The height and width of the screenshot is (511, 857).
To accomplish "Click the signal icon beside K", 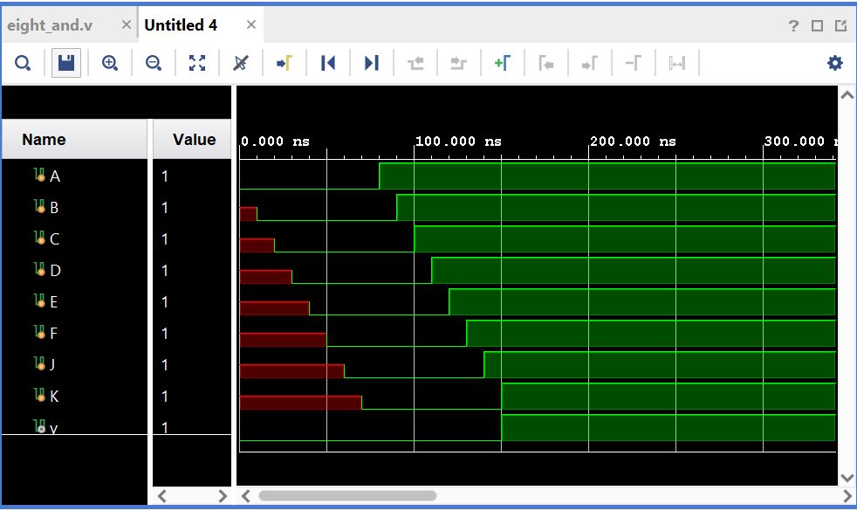I will point(39,395).
